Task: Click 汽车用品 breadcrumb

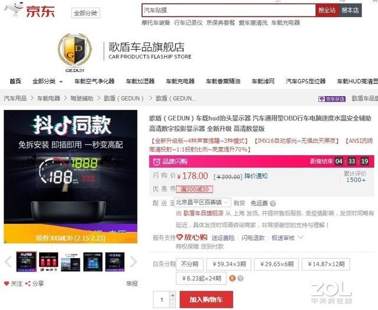Action: pos(15,99)
